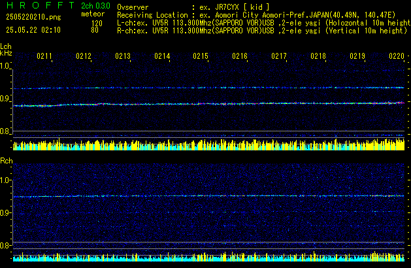Click the Lch 1.0 frequency tick label
The height and width of the screenshot is (268, 411).
(5, 66)
